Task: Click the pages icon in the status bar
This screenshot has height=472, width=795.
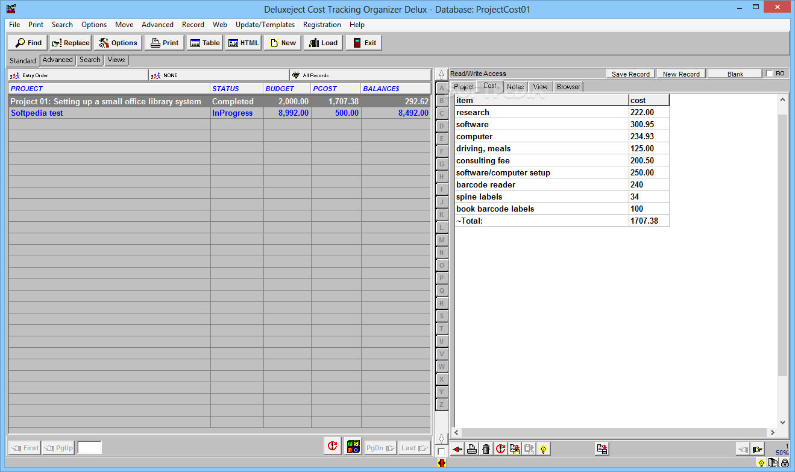Action: pyautogui.click(x=773, y=464)
